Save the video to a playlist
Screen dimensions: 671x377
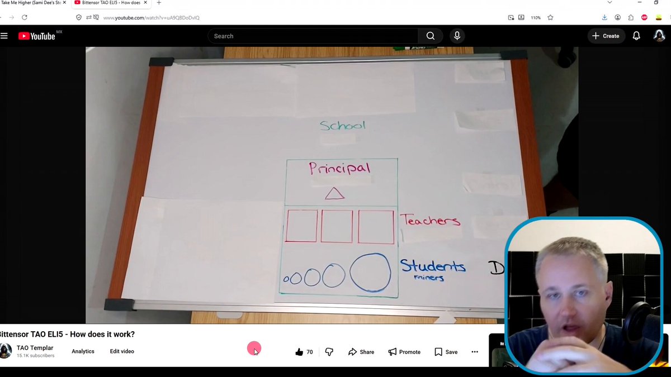click(x=446, y=352)
